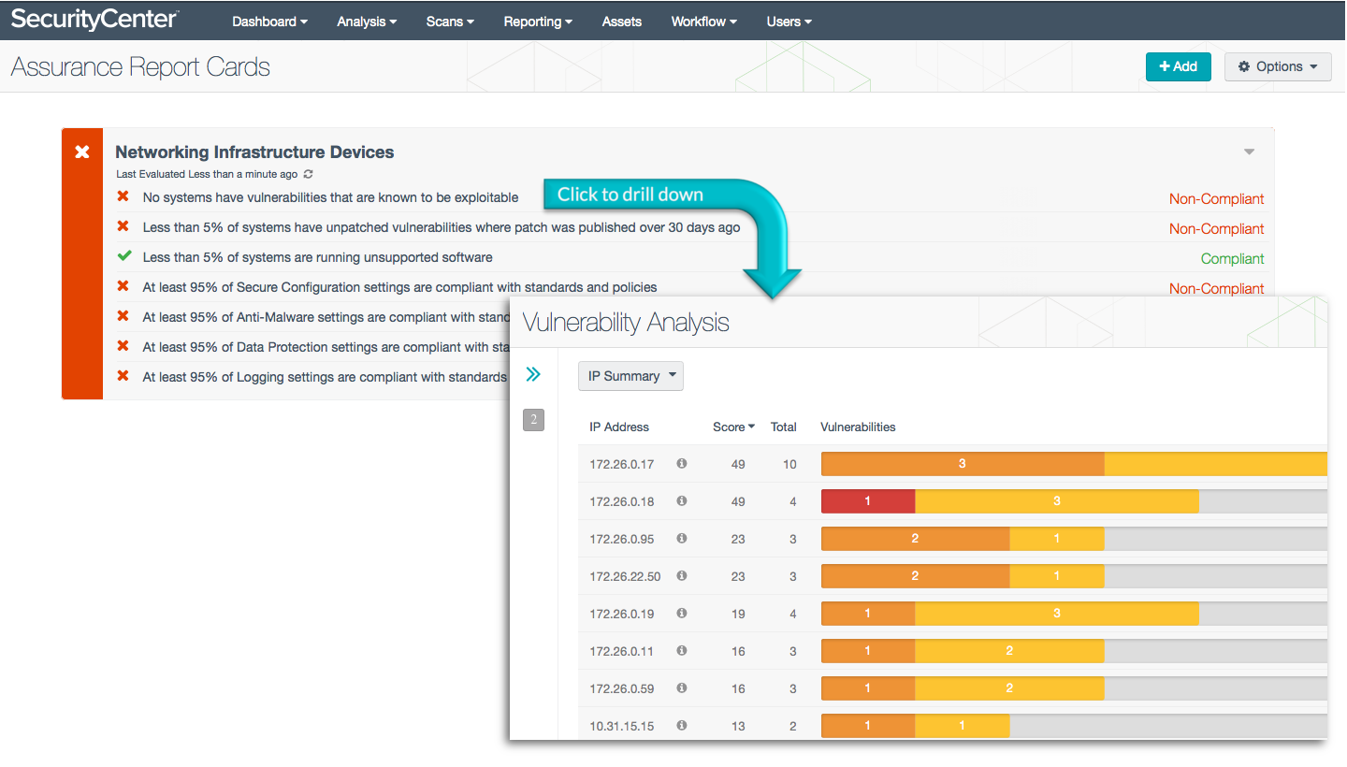Drill down on exploitable vulnerabilities policy text
Viewport: 1347px width, 767px height.
[330, 197]
